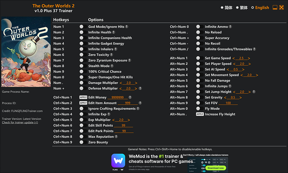Click the info icon beside Infinite Jumps
This screenshot has width=288, height=173.
click(230, 86)
